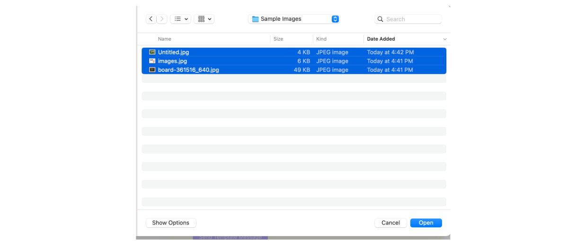Click the Search field
This screenshot has height=241, width=585.
408,19
